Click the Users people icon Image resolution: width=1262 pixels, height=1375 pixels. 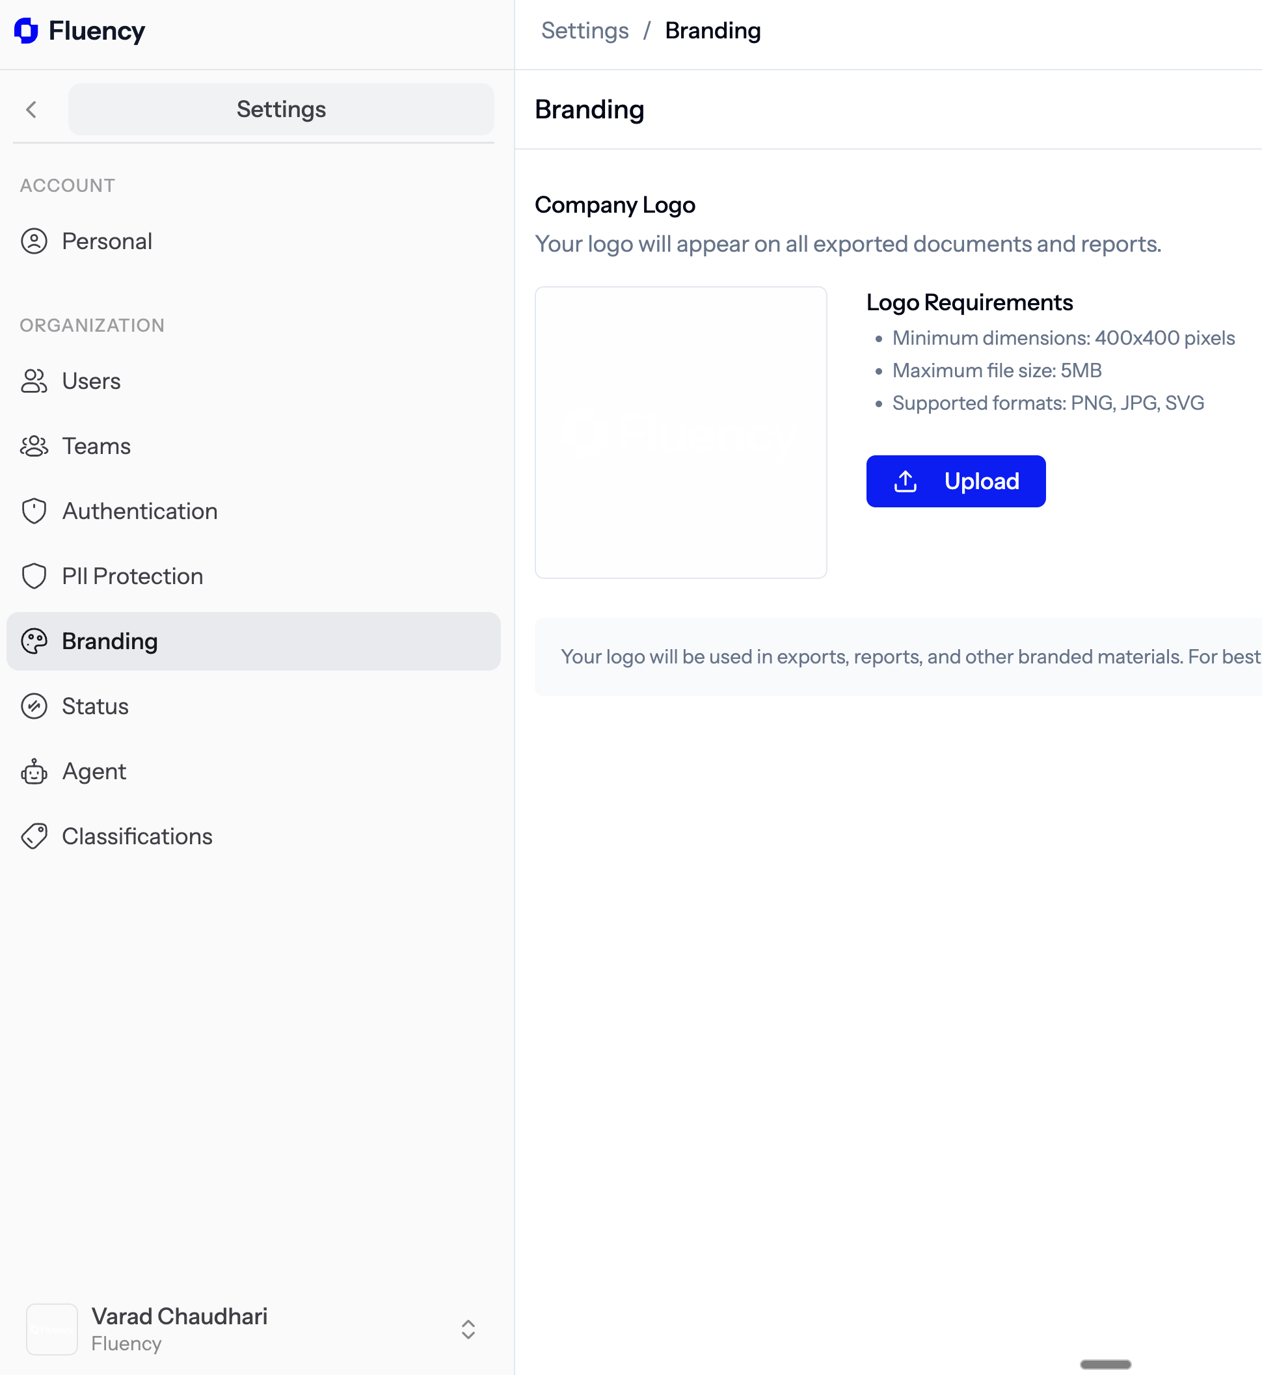(34, 381)
